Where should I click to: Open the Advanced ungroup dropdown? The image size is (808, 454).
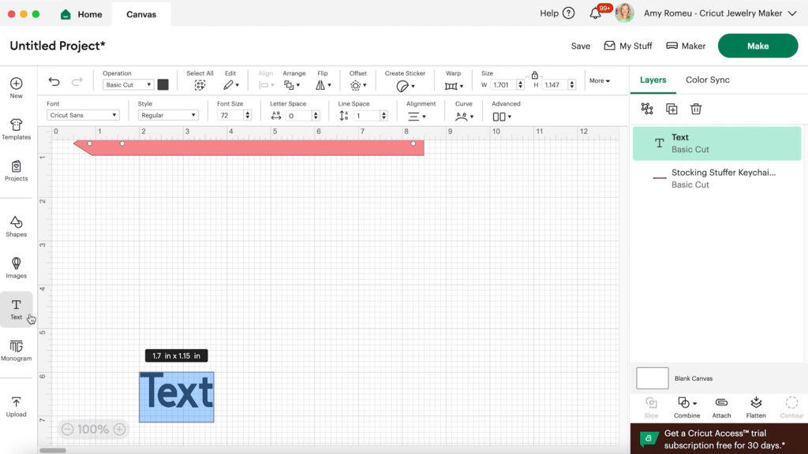point(501,117)
